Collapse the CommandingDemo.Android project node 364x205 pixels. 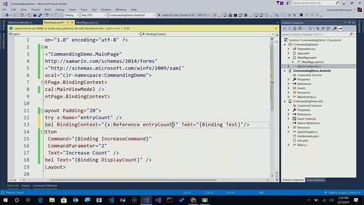click(x=284, y=71)
